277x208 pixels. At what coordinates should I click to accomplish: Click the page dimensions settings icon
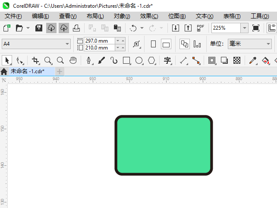pyautogui.click(x=137, y=44)
